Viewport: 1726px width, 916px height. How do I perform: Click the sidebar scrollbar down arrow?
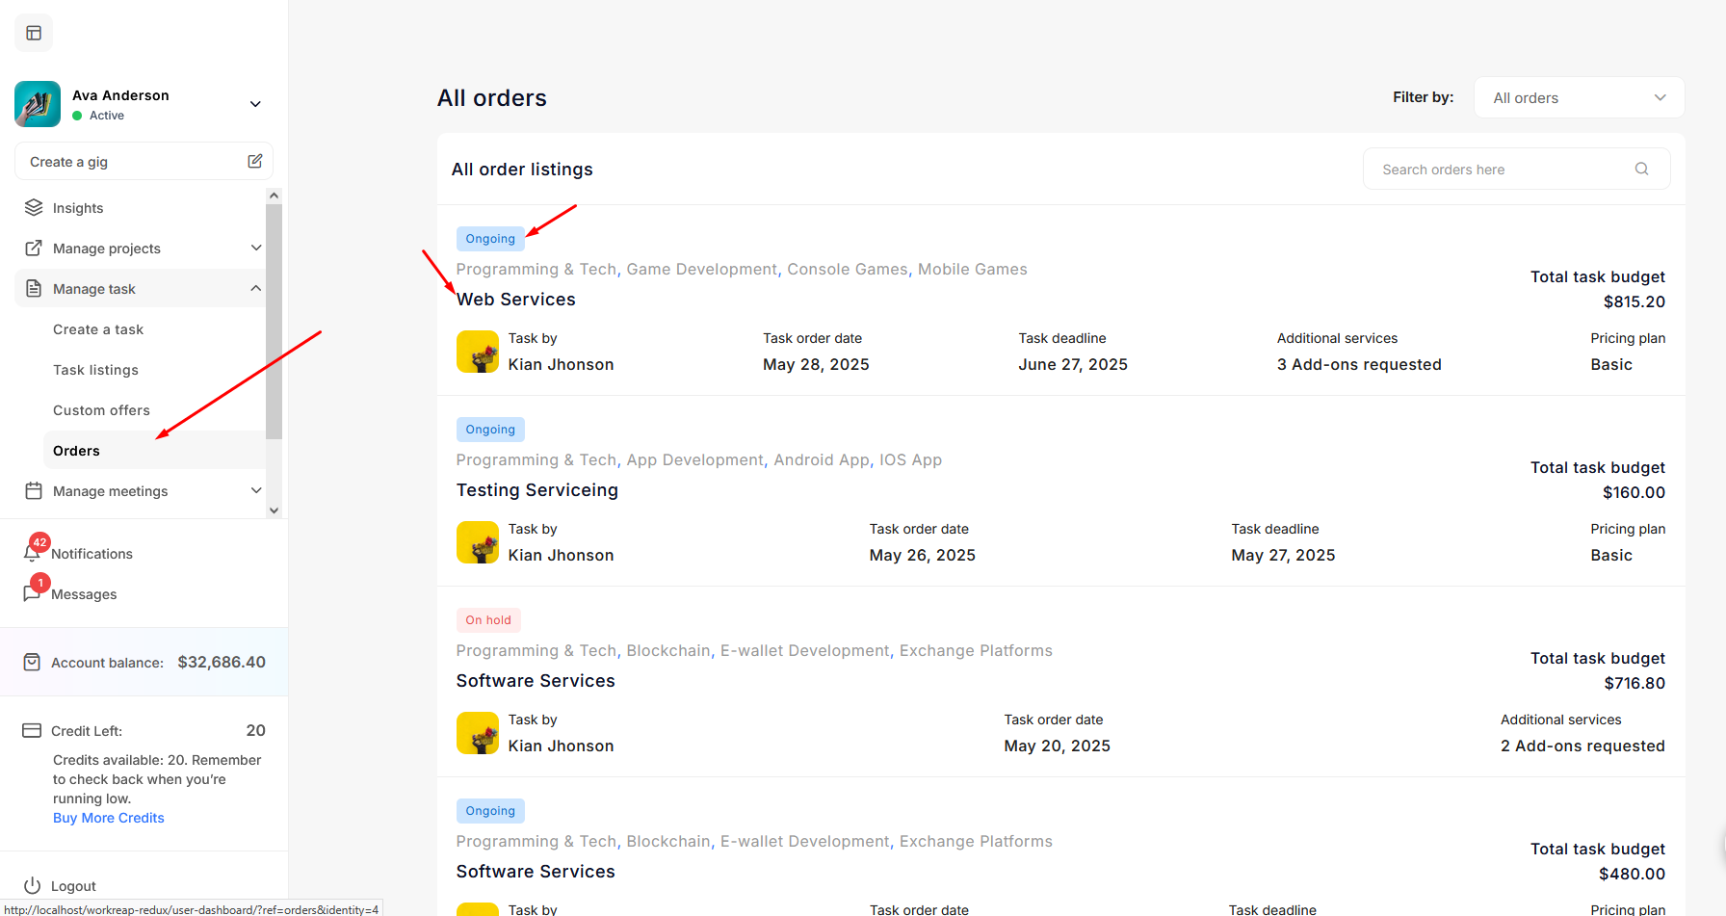tap(275, 510)
